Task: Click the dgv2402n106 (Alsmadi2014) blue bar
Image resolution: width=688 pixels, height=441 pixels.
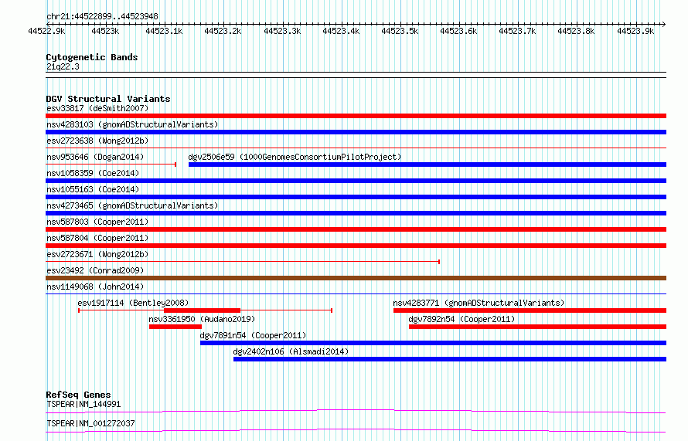Action: (450, 359)
